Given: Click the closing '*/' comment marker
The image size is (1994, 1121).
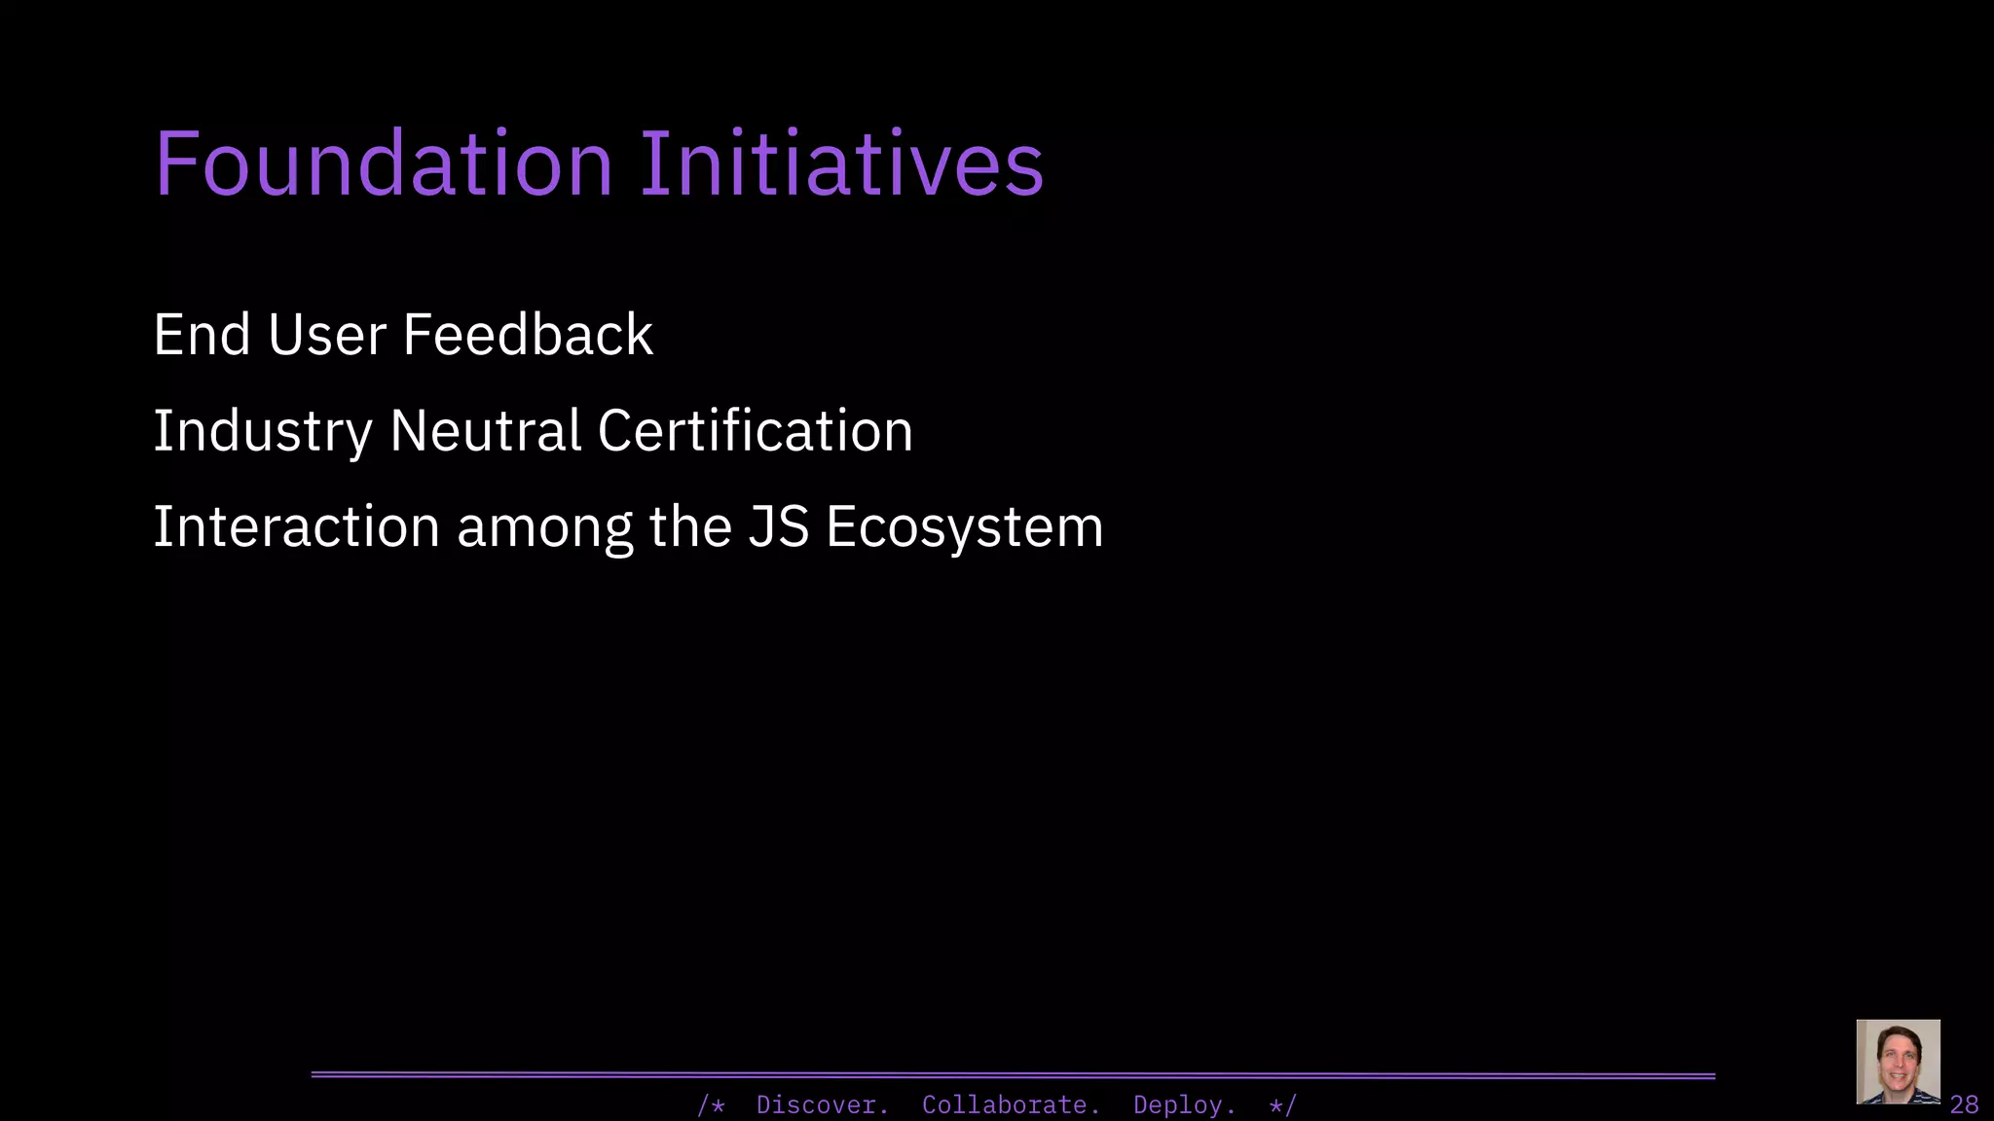Looking at the screenshot, I should coord(1283,1105).
